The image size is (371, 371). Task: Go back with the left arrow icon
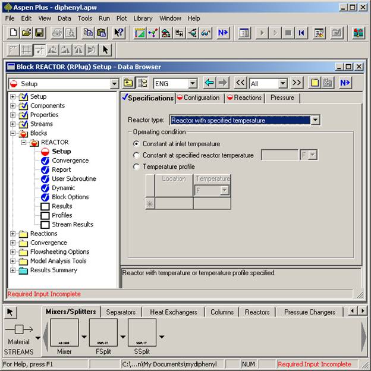(209, 83)
